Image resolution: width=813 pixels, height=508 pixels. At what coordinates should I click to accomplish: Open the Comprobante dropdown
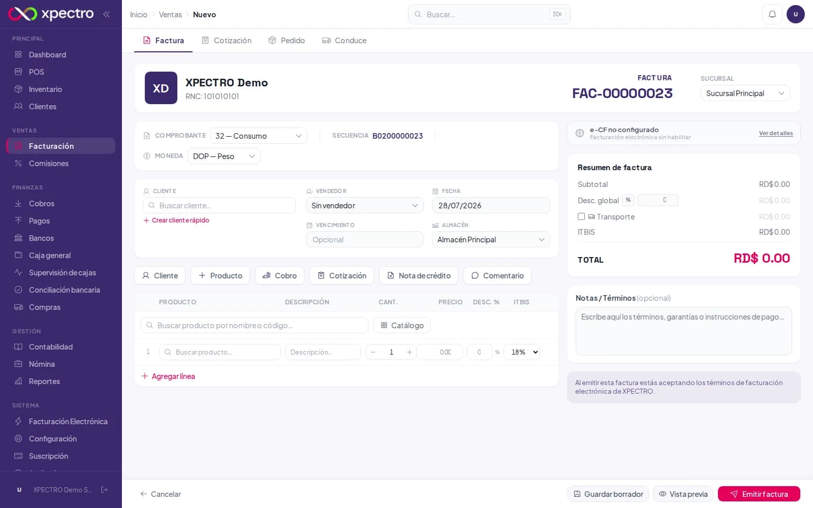[259, 136]
